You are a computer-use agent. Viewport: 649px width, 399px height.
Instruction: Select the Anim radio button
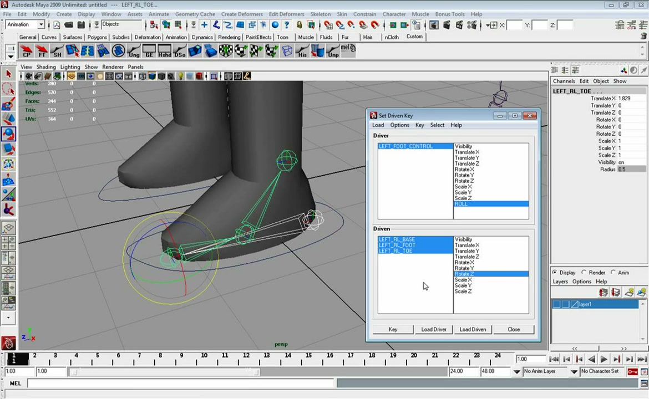(x=613, y=273)
